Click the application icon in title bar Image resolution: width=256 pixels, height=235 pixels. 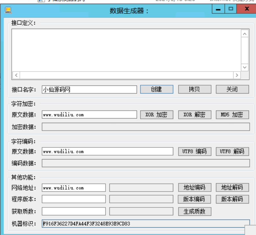pyautogui.click(x=8, y=10)
